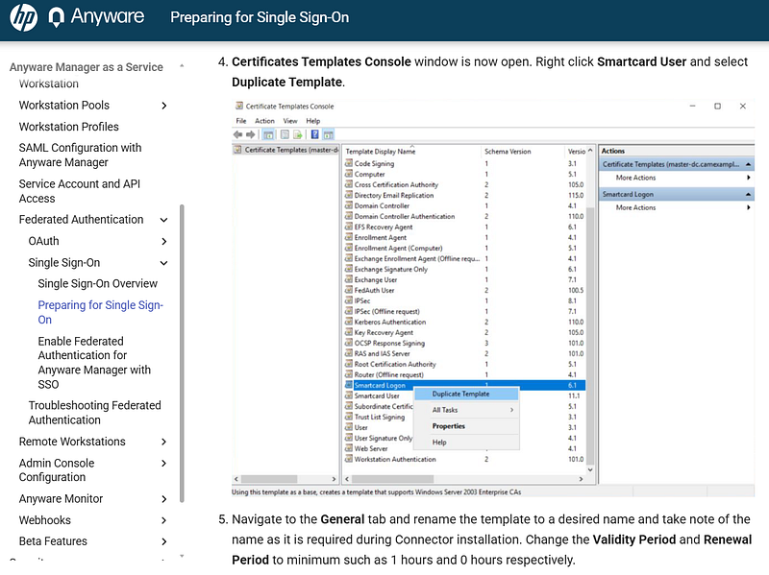Open the Help menu in the console menu bar
769x575 pixels.
pyautogui.click(x=313, y=121)
